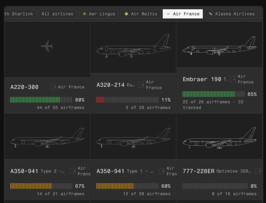266x203 pixels.
Task: Click the 60% value on A350-941 Type 1
Action: [x=166, y=186]
